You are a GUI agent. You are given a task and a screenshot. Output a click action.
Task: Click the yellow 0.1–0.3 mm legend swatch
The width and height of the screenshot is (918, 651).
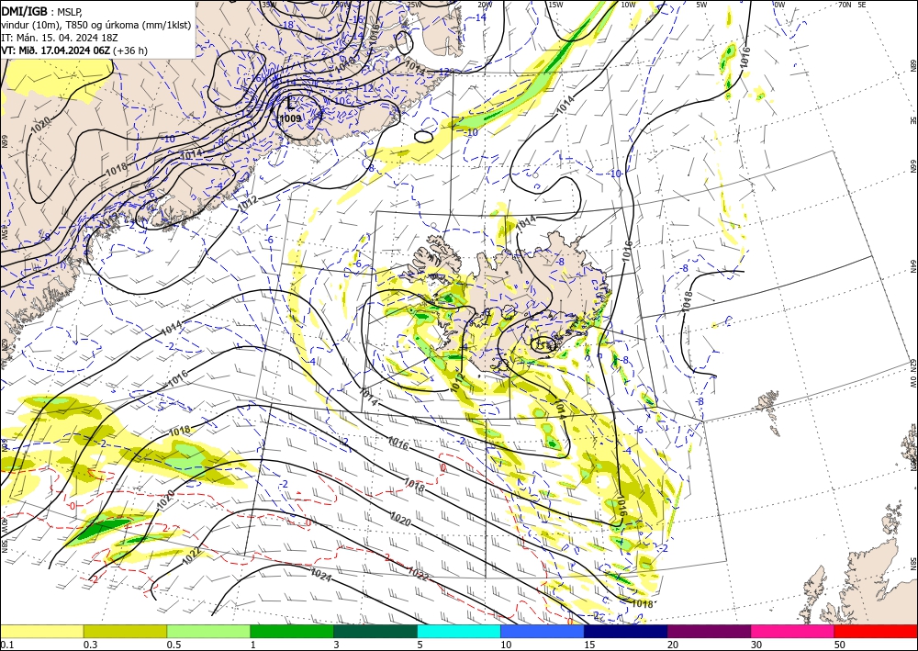point(41,631)
